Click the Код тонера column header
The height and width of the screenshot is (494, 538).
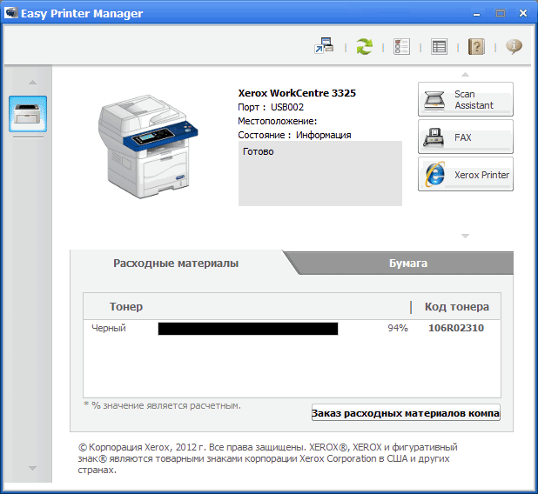point(457,306)
